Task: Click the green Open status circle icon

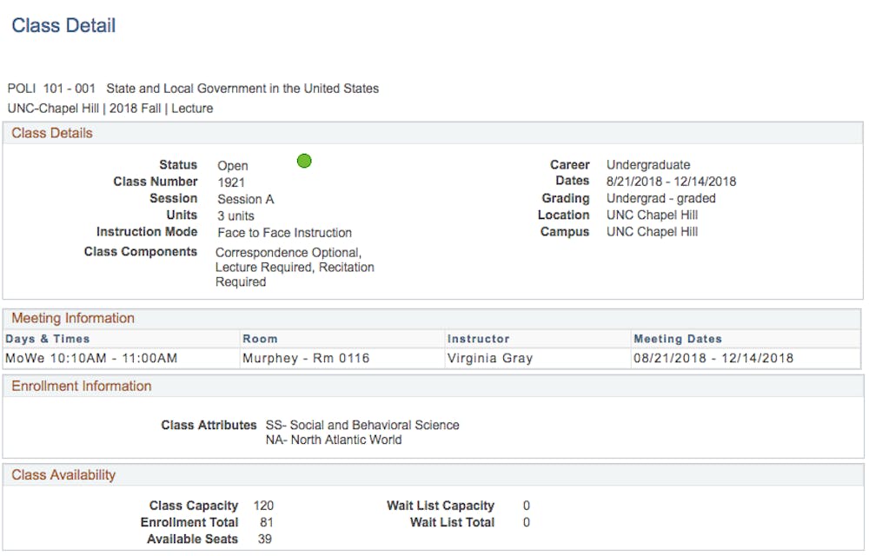Action: coord(304,161)
